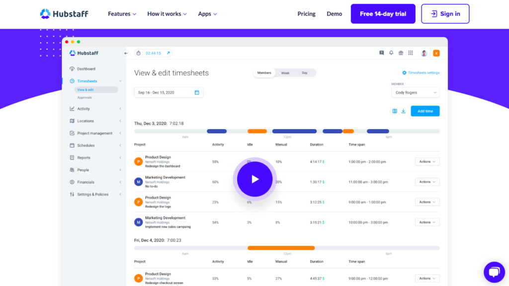
Task: Expand the Reports section chevron
Action: click(120, 157)
